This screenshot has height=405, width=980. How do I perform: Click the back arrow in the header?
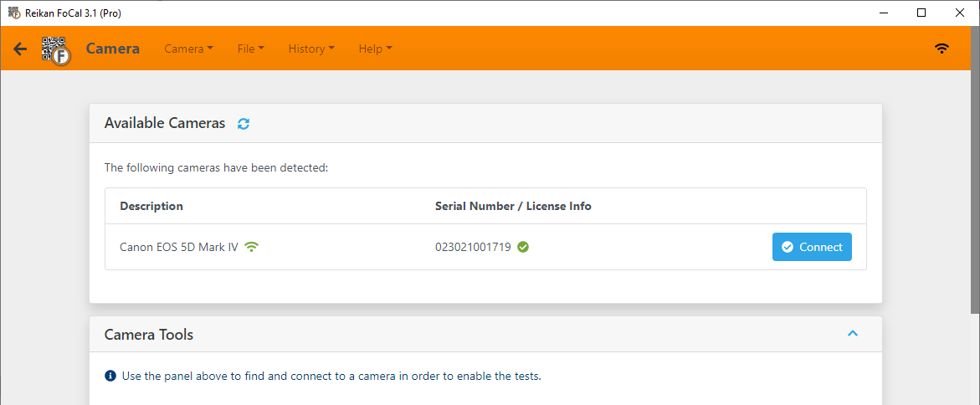20,49
